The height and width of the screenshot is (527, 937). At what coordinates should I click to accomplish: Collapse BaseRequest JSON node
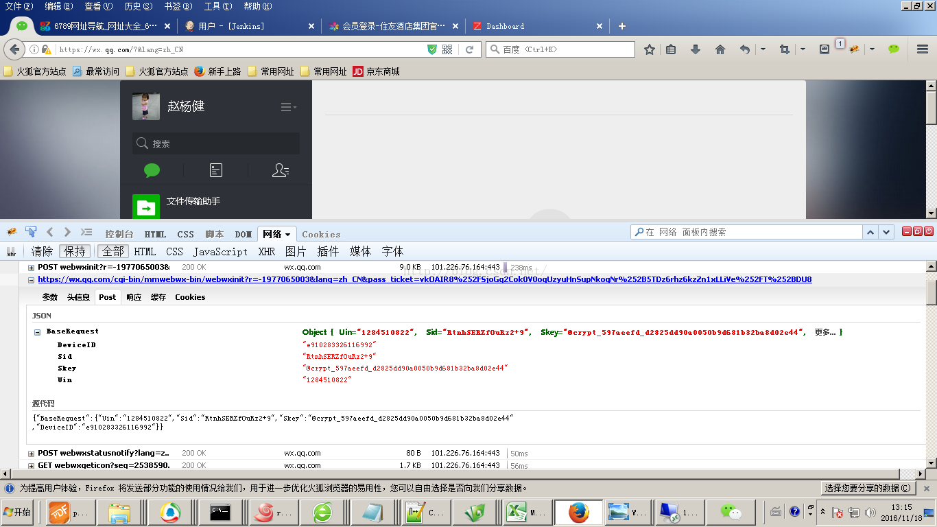[x=37, y=332]
